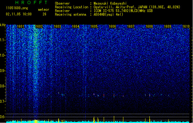
Task: Click the A504HB(yagi 4el) antenna text
Action: pos(108,14)
